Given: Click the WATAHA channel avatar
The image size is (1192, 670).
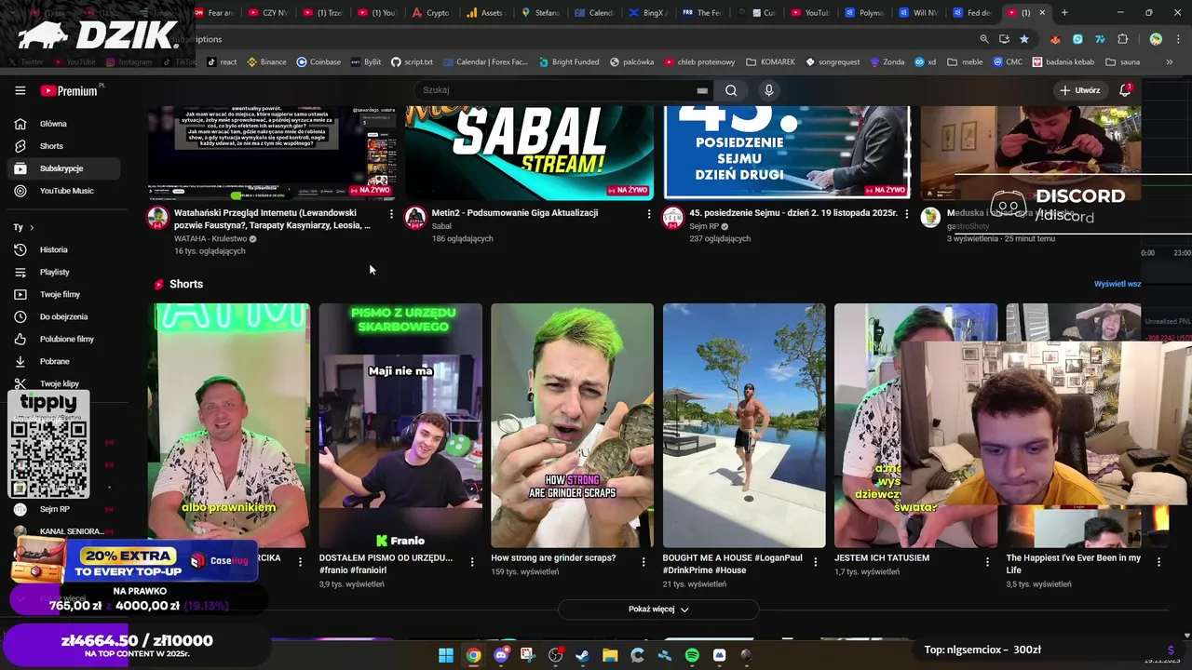Looking at the screenshot, I should (157, 218).
